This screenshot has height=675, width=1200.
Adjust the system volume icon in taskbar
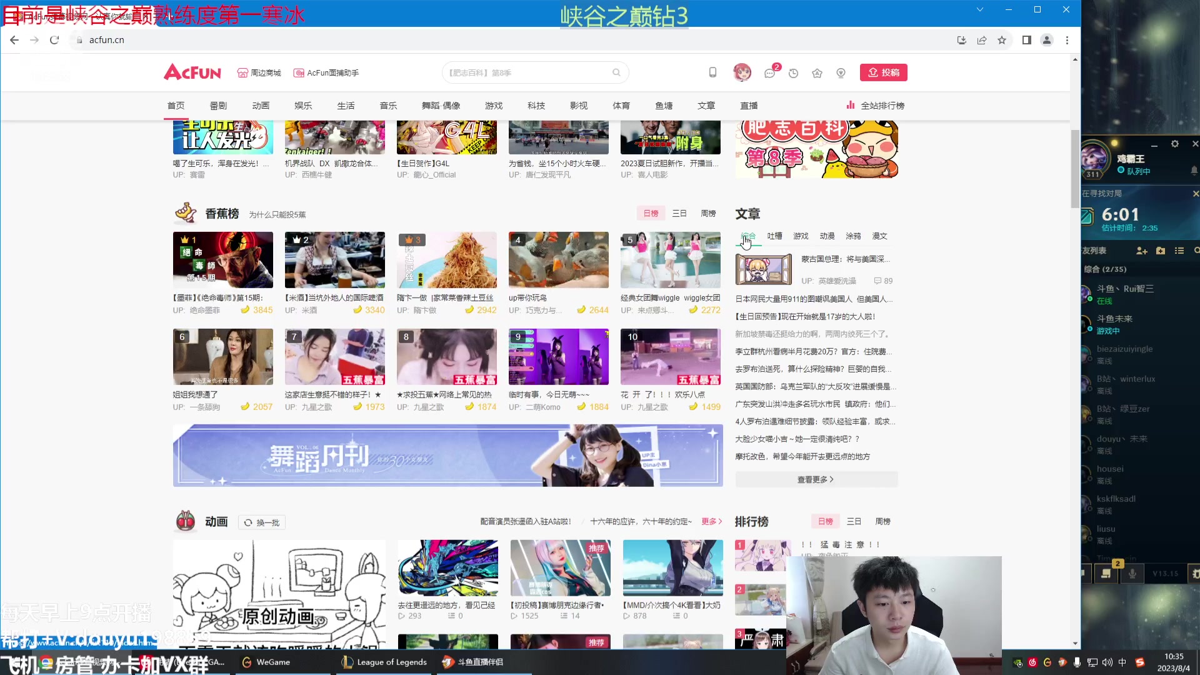click(x=1106, y=662)
